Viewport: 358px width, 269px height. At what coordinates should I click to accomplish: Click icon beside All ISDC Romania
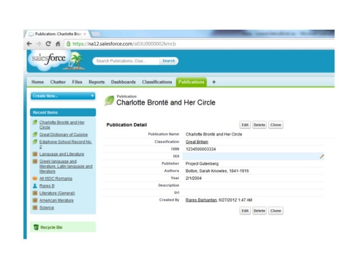(x=35, y=178)
